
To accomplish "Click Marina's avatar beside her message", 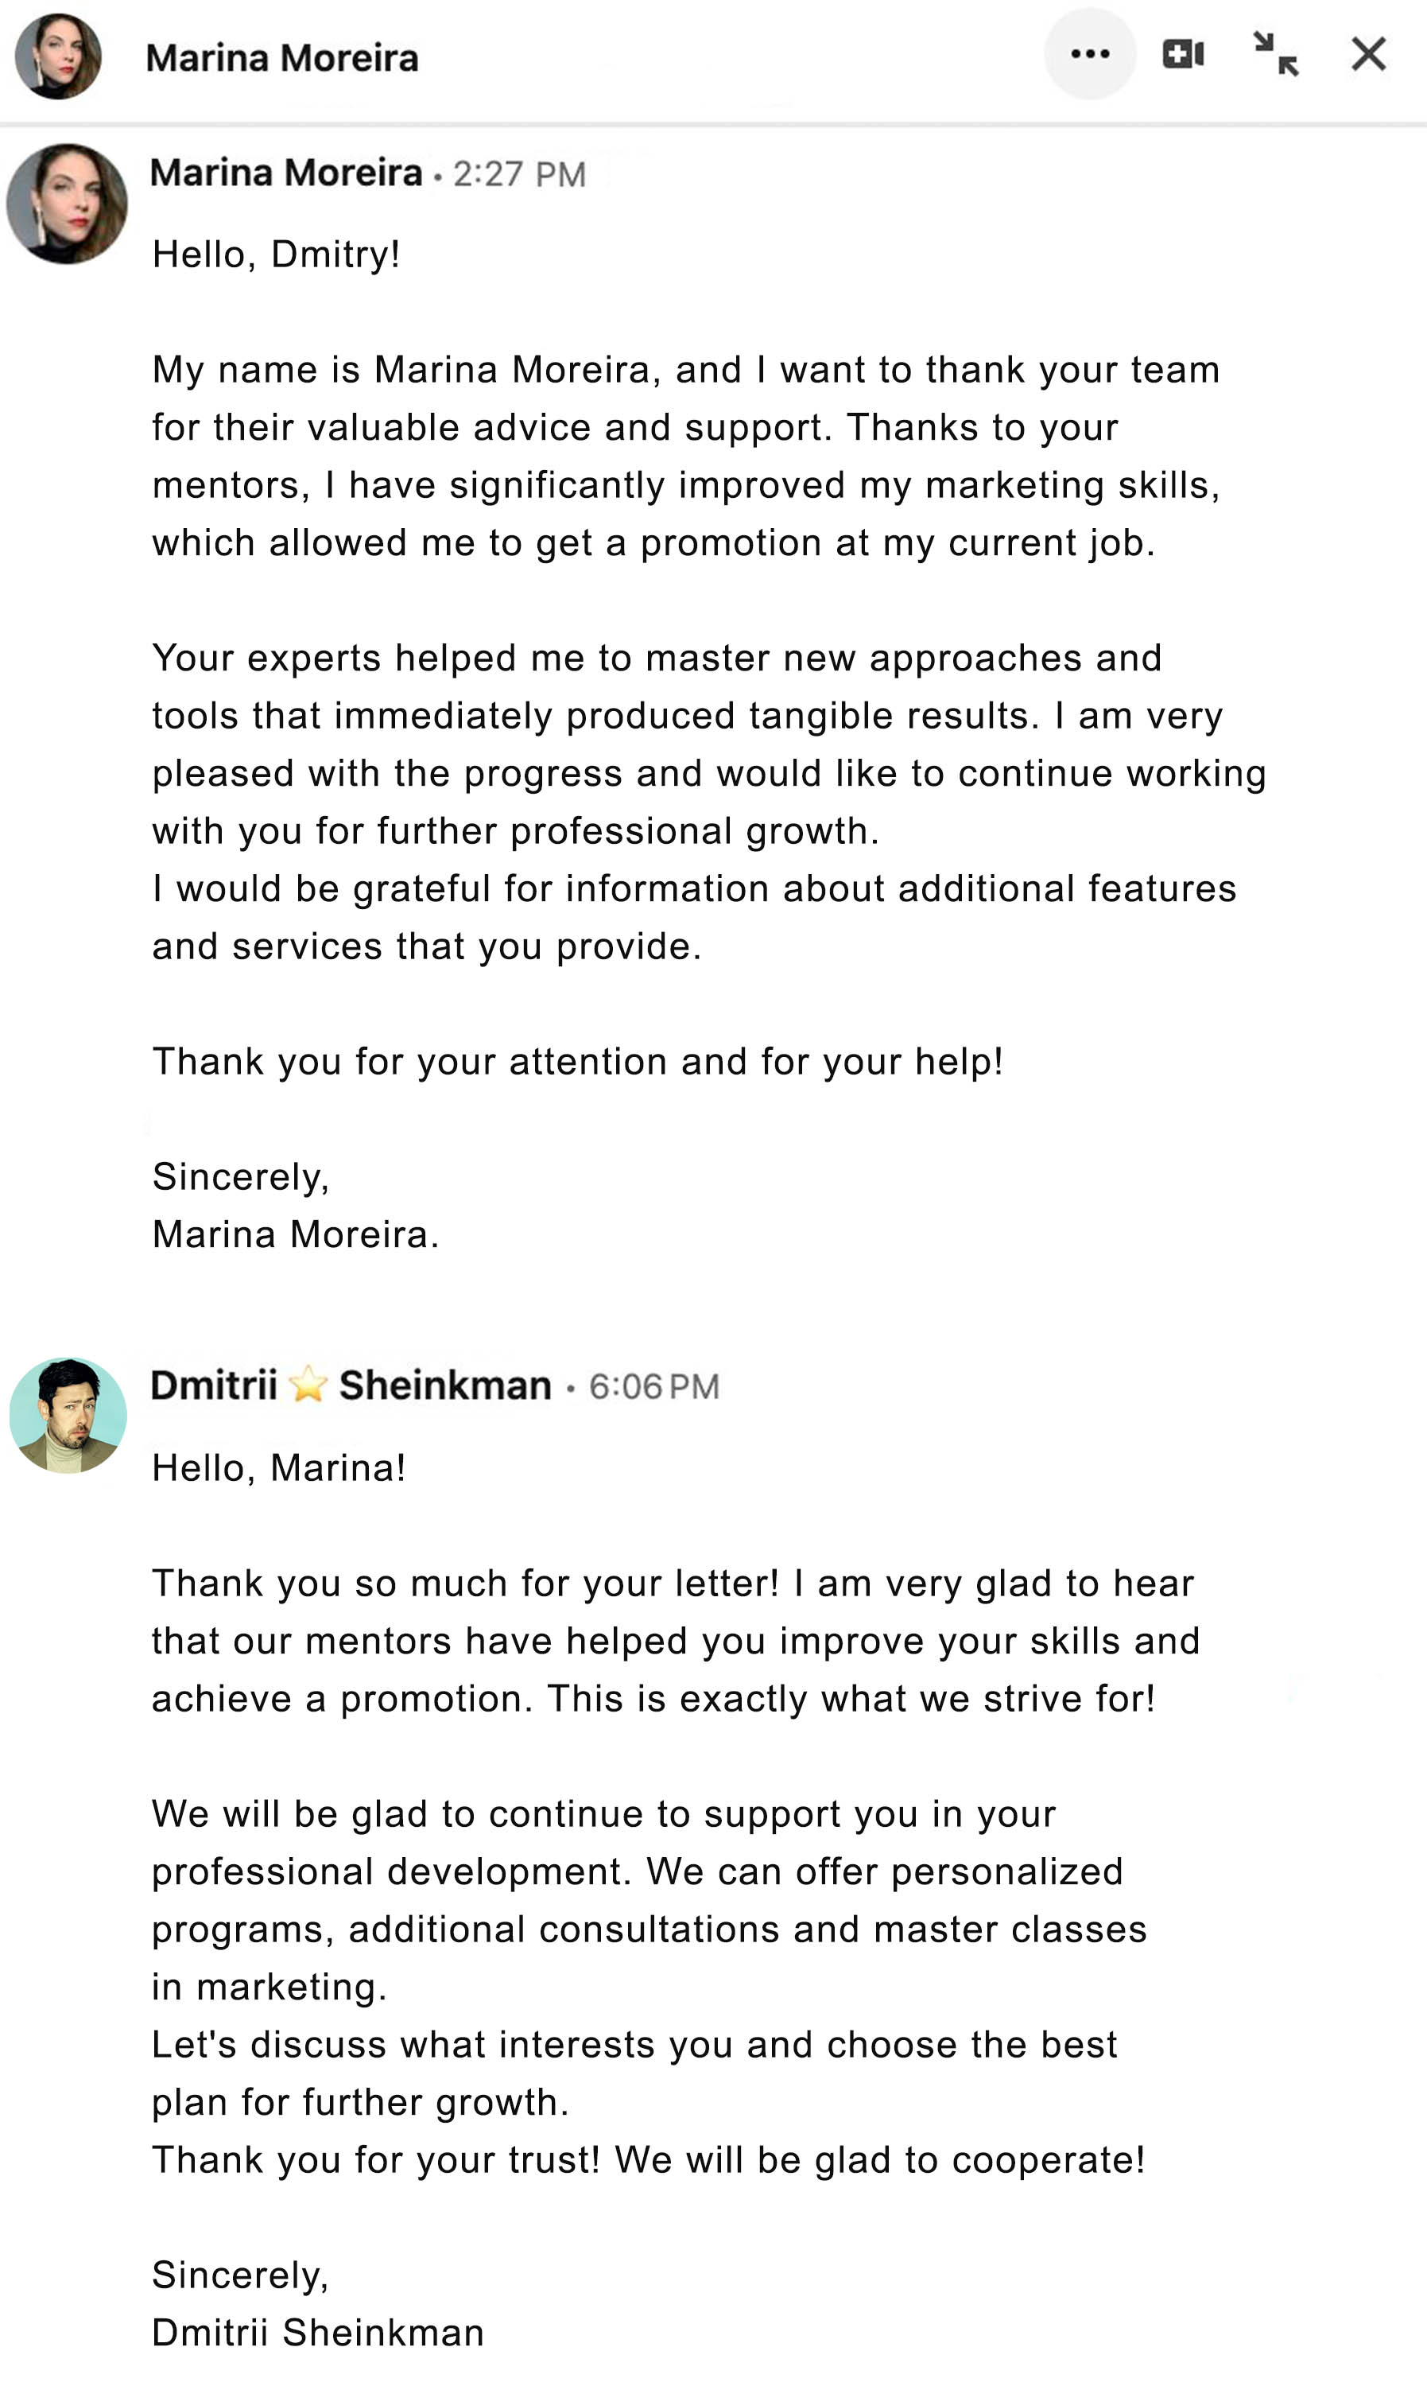I will [x=66, y=204].
